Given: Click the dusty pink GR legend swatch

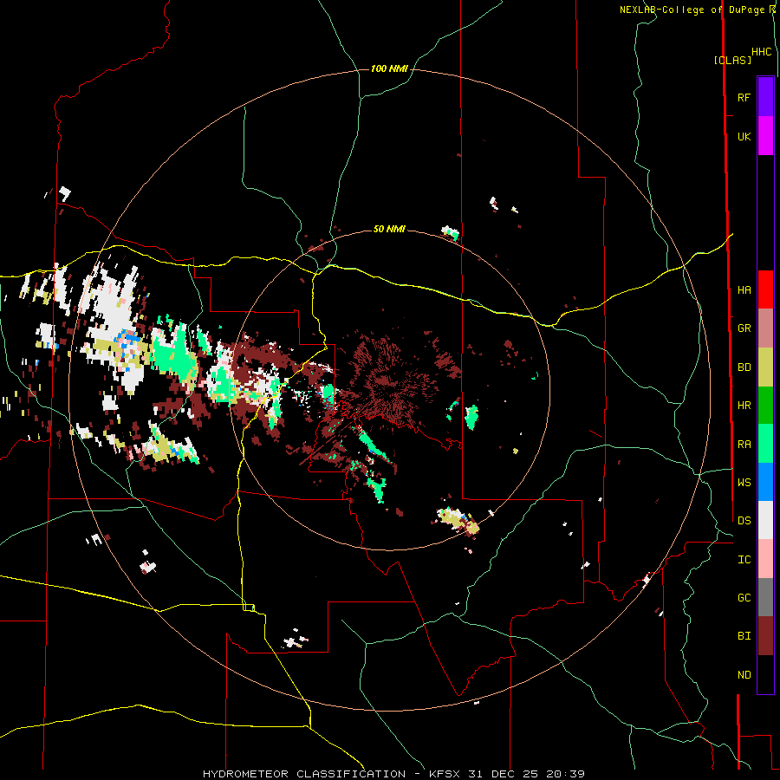Looking at the screenshot, I should point(765,328).
